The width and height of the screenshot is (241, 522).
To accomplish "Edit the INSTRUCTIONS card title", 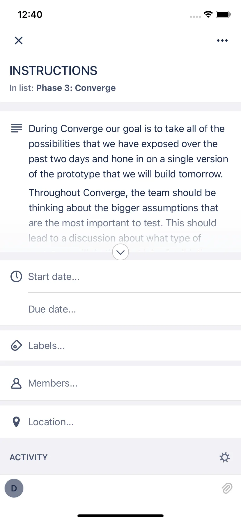I will pyautogui.click(x=53, y=71).
